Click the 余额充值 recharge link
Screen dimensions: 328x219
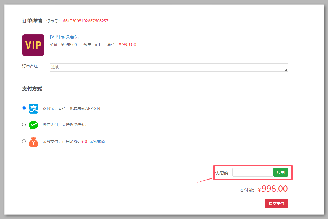coord(97,141)
